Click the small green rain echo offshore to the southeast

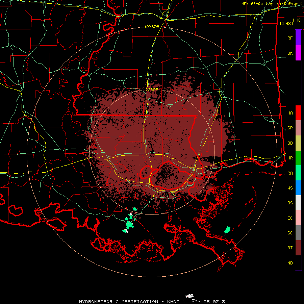[x=227, y=230]
